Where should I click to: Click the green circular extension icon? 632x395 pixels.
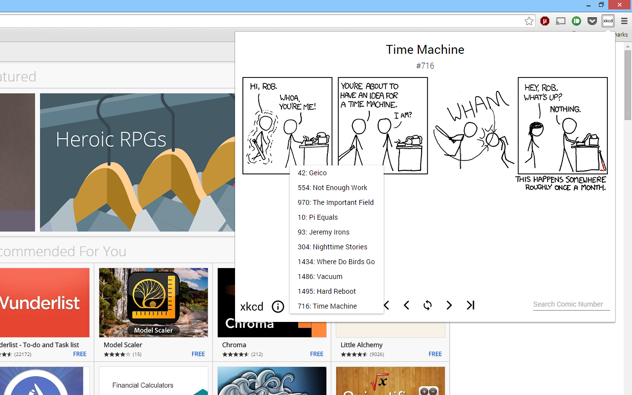(x=576, y=21)
